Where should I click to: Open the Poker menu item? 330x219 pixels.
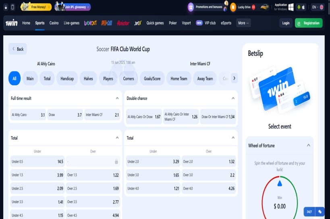173,23
